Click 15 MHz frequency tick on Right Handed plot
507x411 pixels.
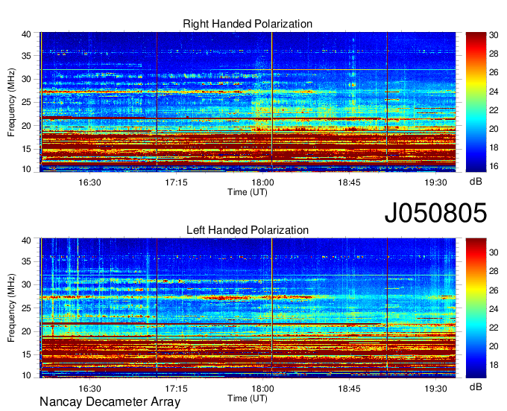coord(27,149)
